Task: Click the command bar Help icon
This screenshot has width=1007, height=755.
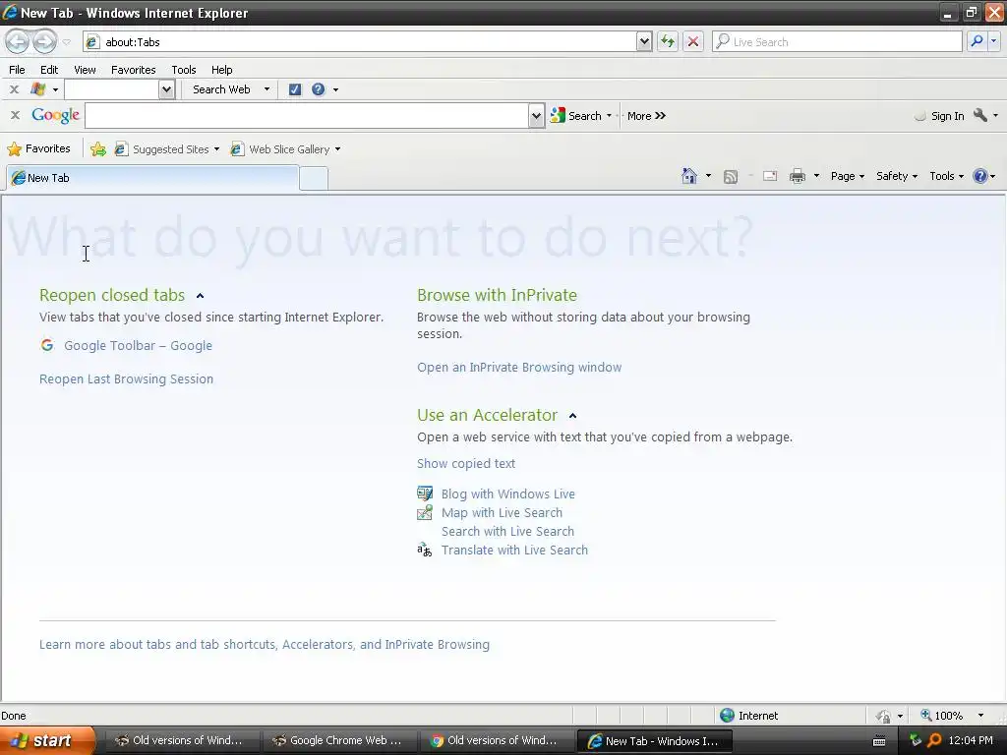Action: point(980,176)
